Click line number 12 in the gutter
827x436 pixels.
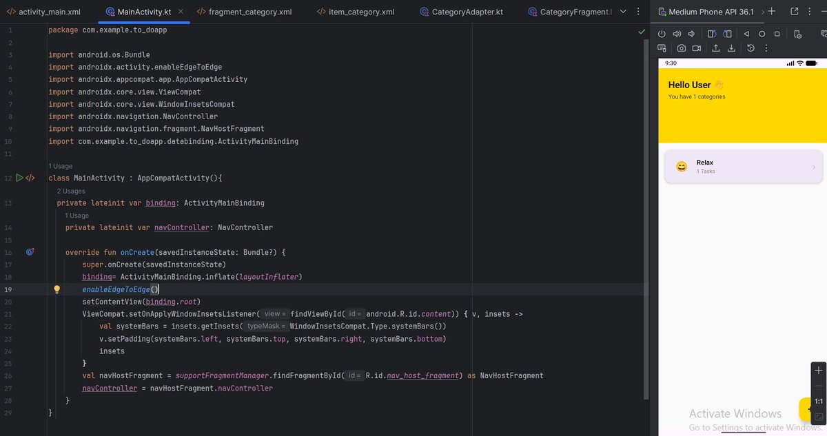(8, 178)
